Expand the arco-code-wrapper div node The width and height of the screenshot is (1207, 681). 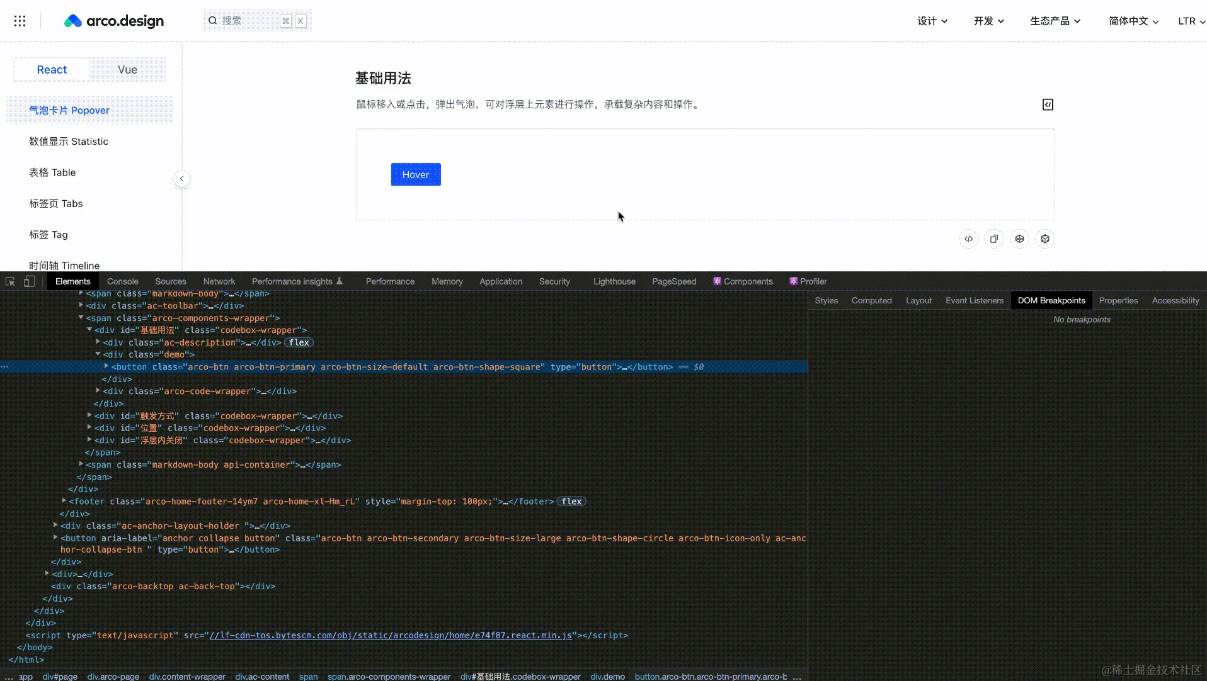click(98, 391)
